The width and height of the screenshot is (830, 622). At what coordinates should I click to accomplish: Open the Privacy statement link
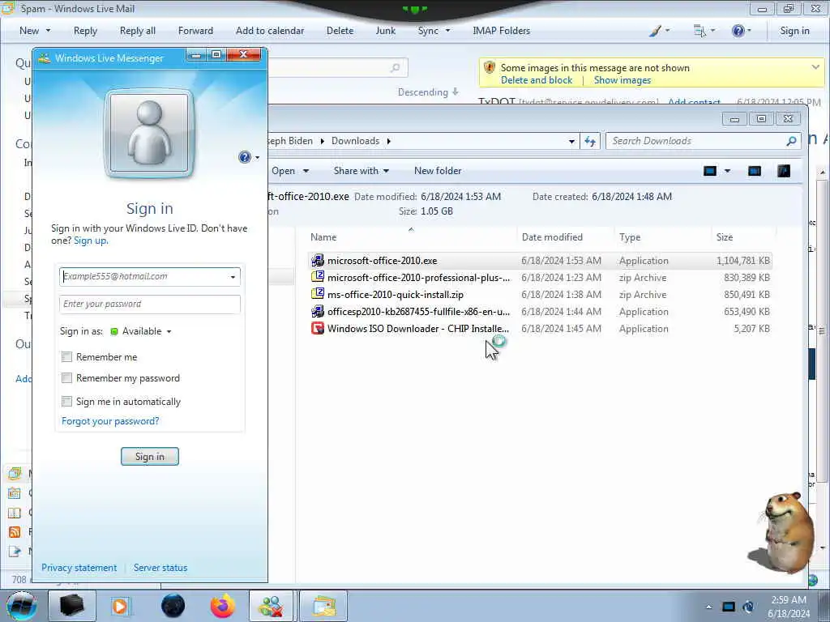(79, 568)
